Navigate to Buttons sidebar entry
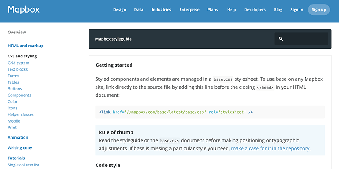Image resolution: width=339 pixels, height=169 pixels. (x=15, y=89)
